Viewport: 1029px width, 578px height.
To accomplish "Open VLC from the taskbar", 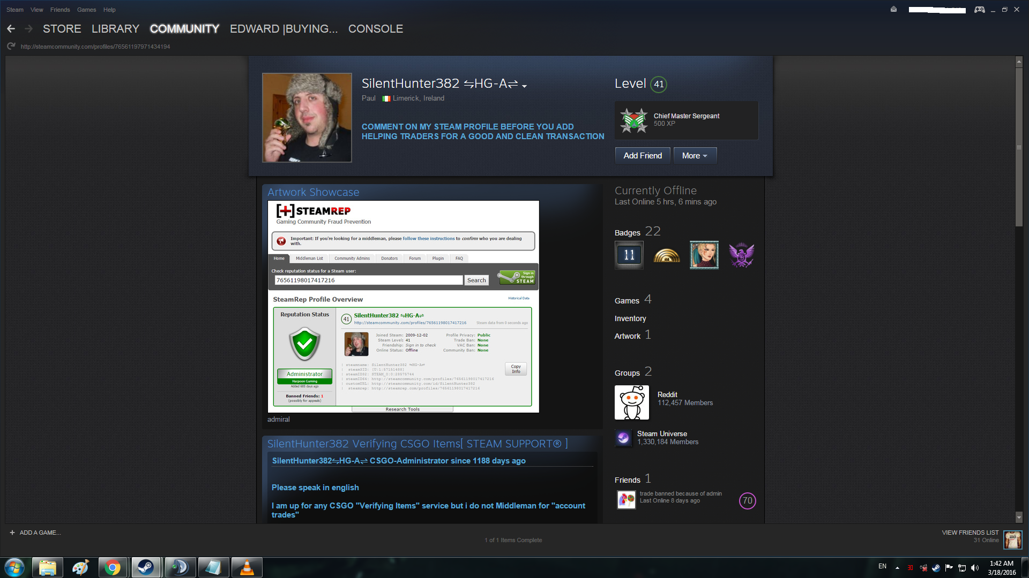I will coord(247,567).
